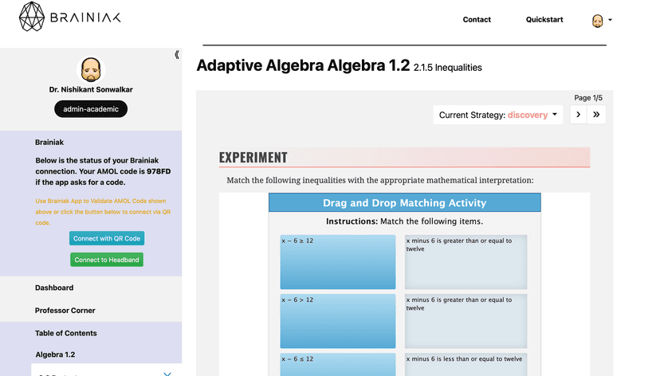Screen dimensions: 660x376
Task: Click Dr. Nishikant Sonwalkar's profile picture
Action: pos(91,69)
